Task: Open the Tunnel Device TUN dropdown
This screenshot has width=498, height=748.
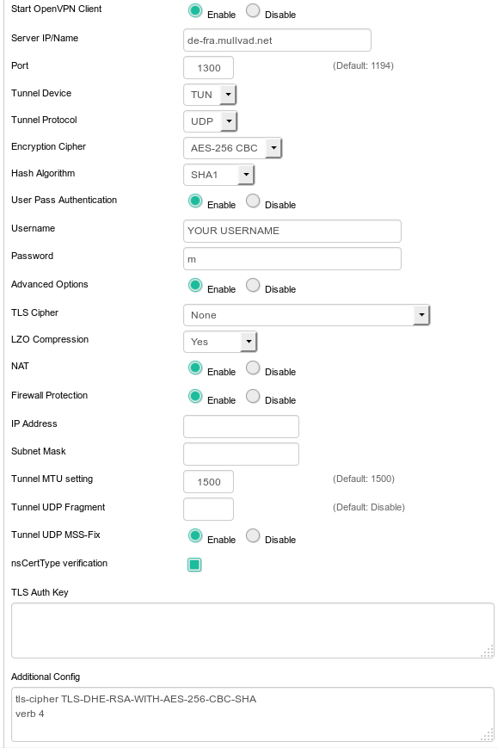Action: click(210, 95)
